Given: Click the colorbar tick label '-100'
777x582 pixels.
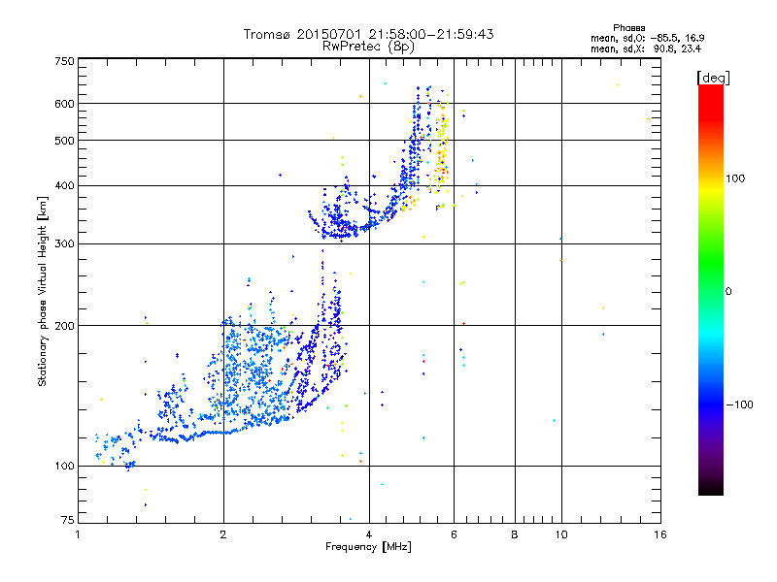Looking at the screenshot, I should (740, 404).
